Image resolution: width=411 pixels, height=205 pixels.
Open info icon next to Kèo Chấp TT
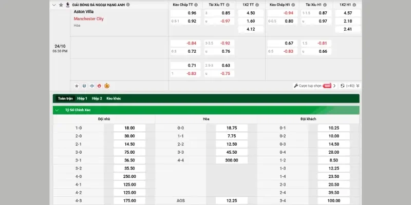pos(196,5)
